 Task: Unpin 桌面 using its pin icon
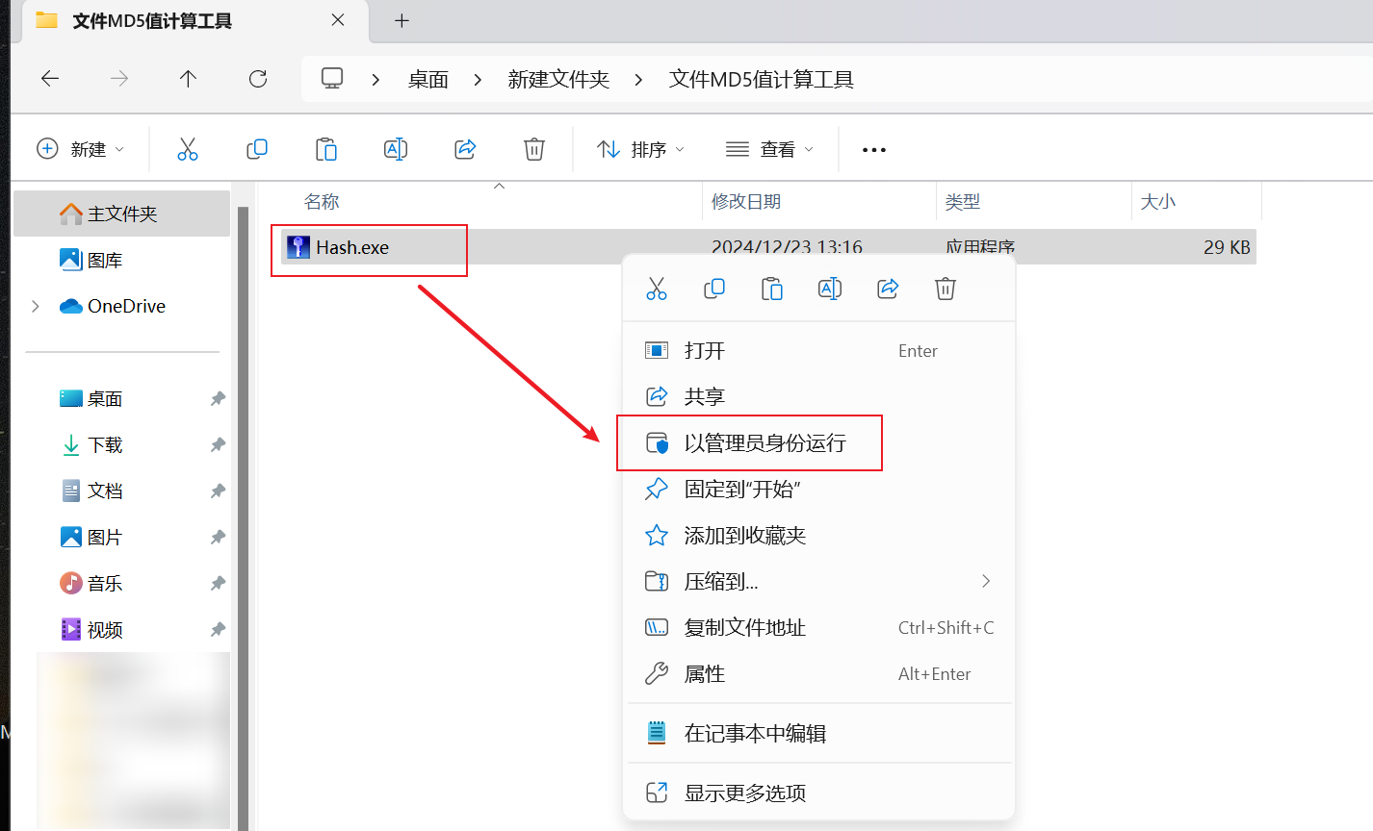219,398
